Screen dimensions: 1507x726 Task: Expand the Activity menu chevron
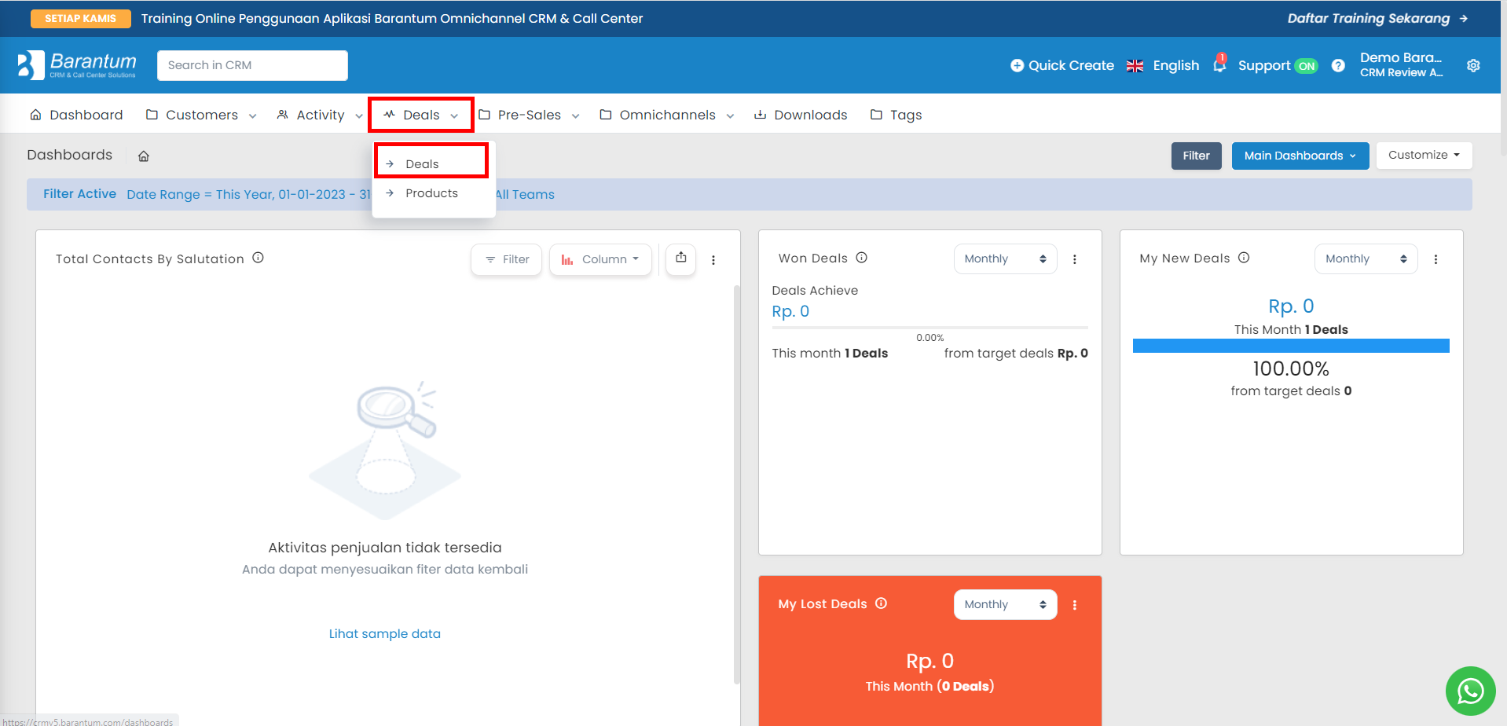tap(359, 116)
